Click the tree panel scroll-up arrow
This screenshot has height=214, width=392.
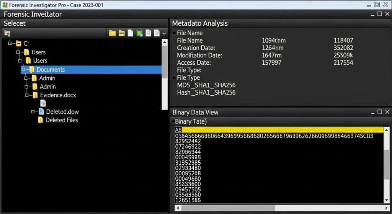click(165, 42)
